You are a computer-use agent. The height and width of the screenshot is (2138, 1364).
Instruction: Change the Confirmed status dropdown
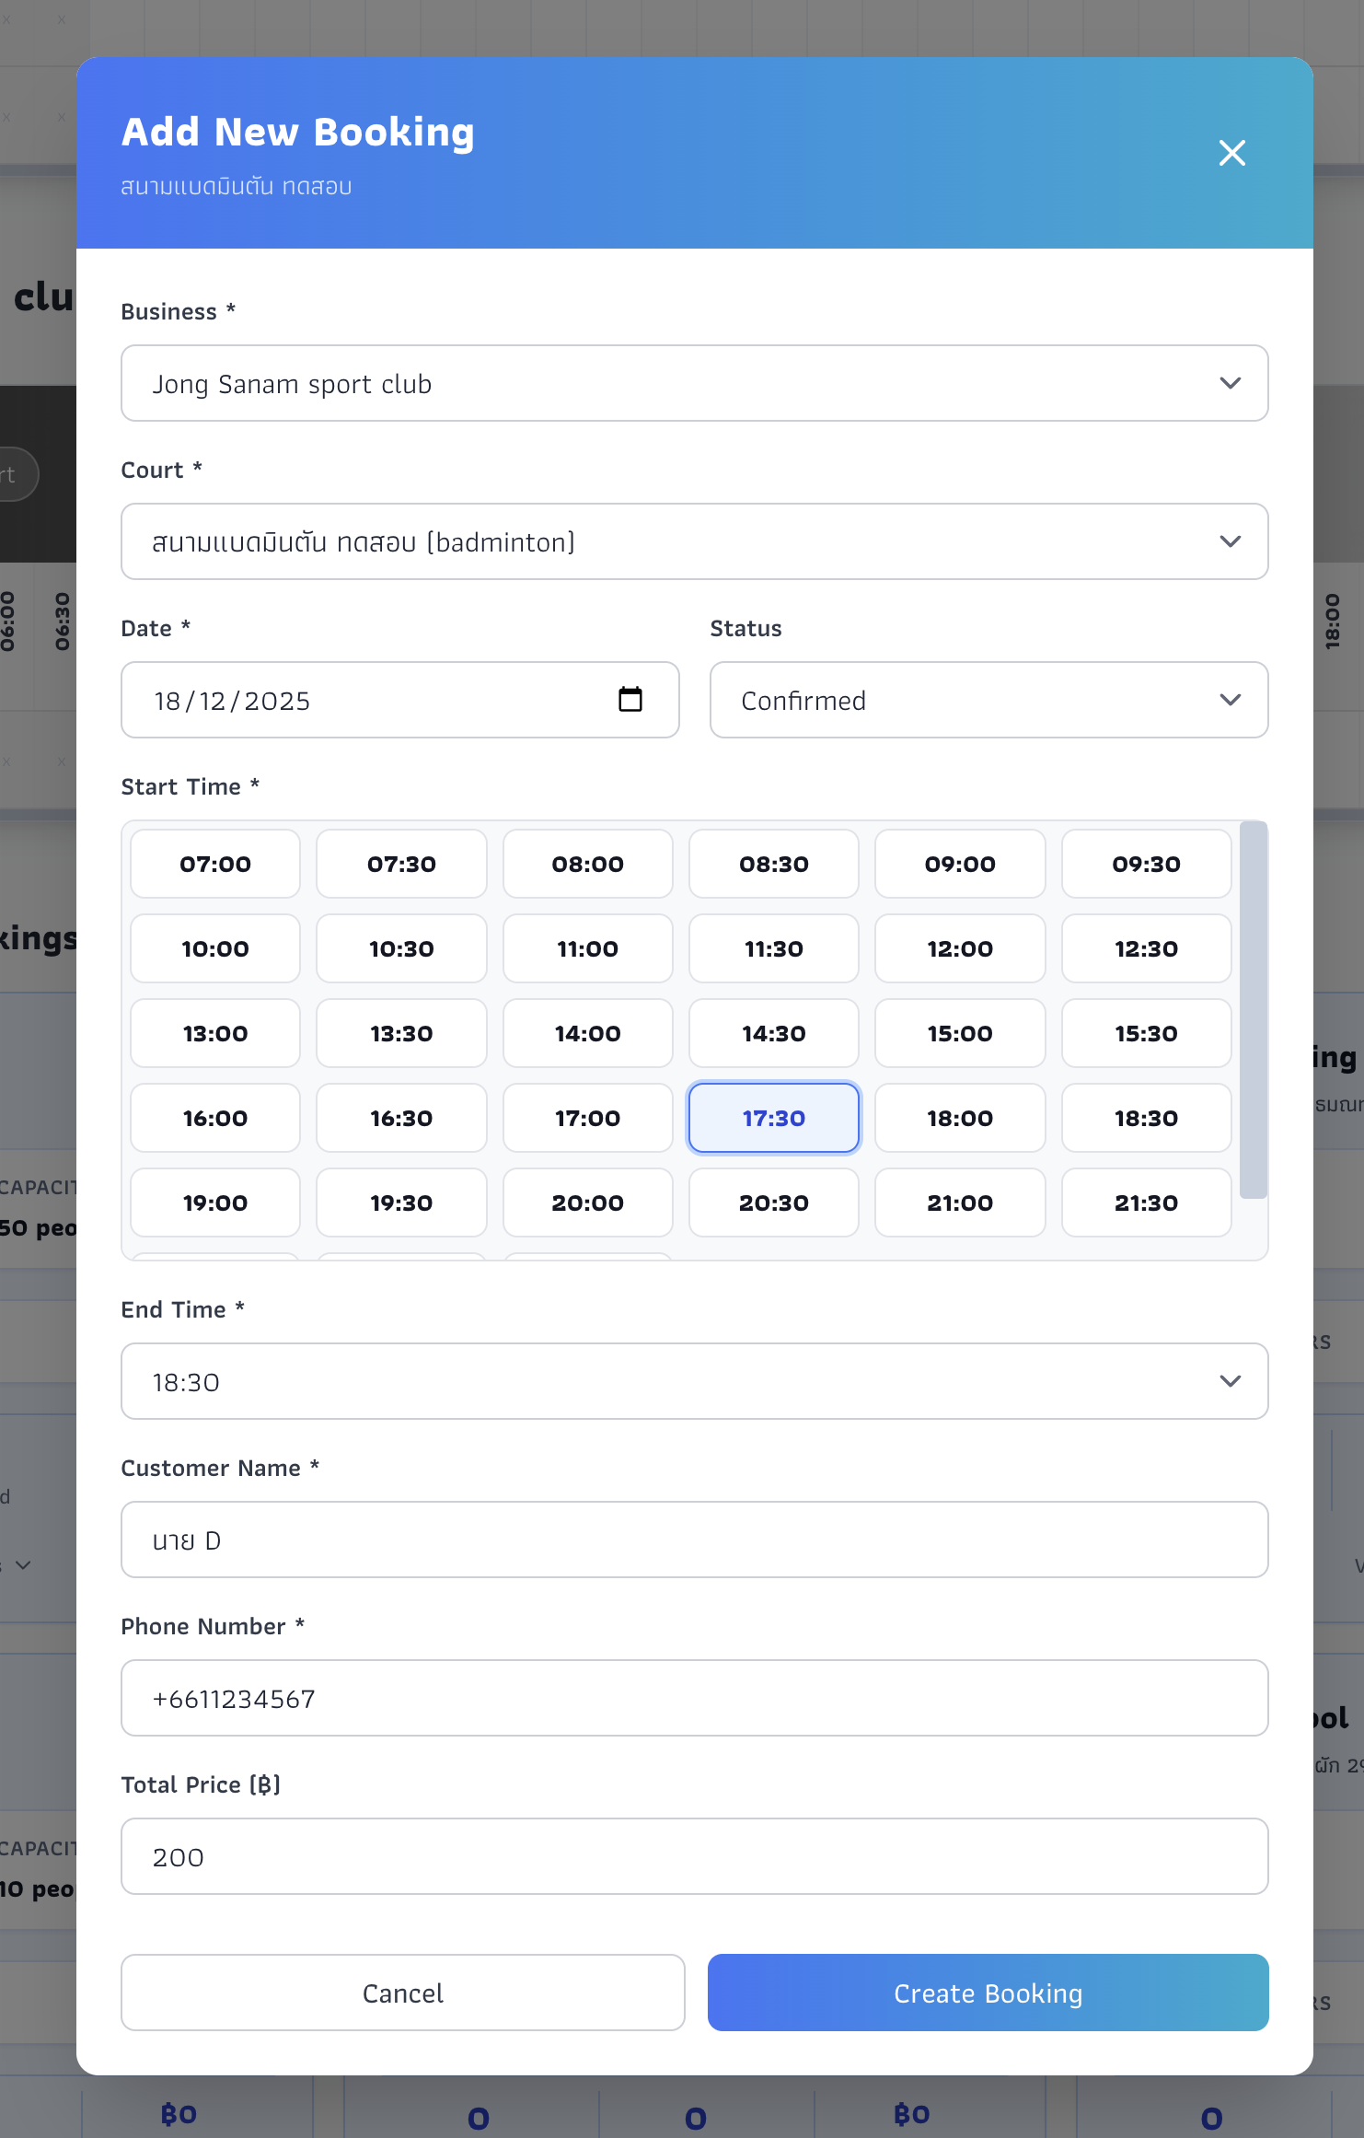pyautogui.click(x=988, y=700)
